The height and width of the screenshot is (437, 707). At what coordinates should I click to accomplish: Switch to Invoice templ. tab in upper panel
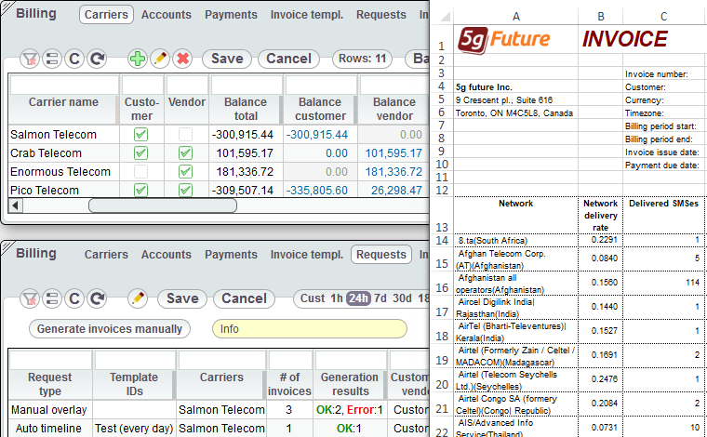tap(306, 15)
